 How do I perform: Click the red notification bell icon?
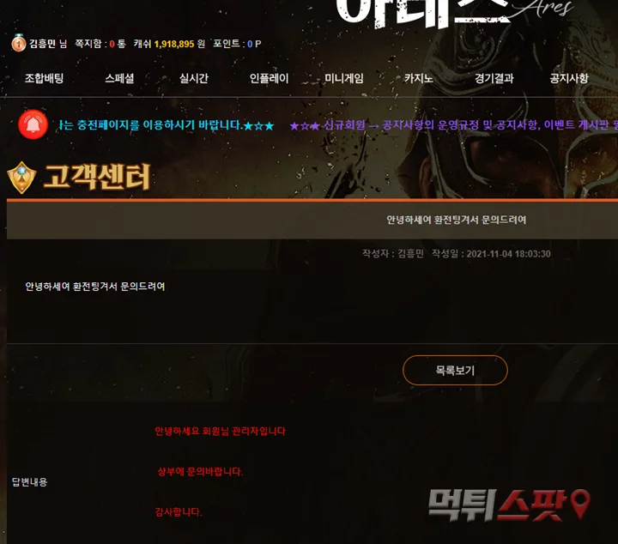[x=33, y=124]
